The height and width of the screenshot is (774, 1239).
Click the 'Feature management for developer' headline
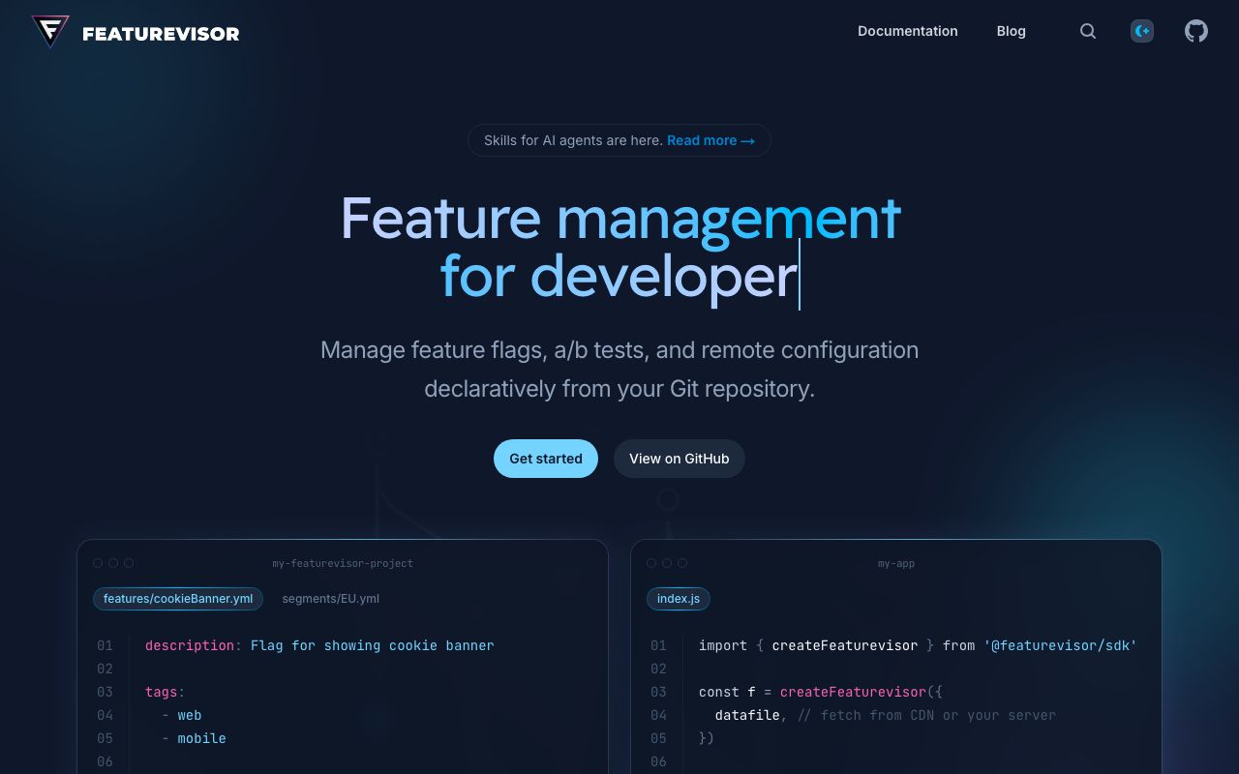point(619,247)
